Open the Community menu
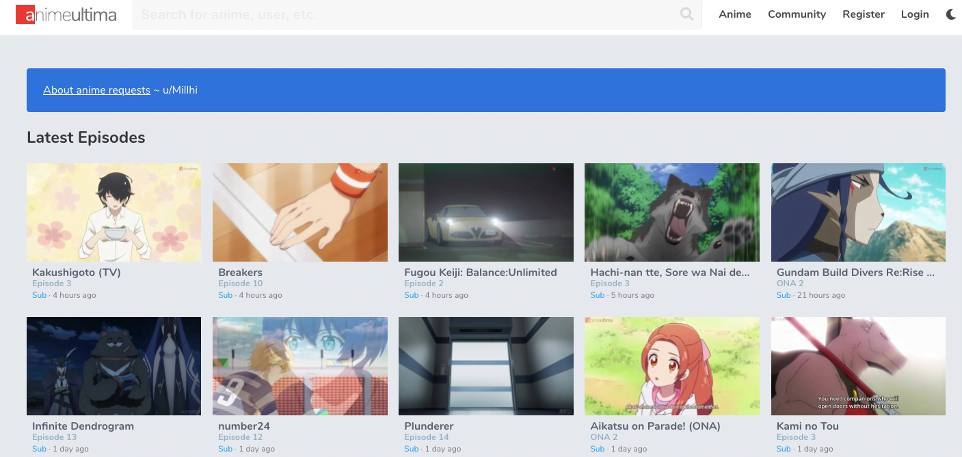This screenshot has width=962, height=457. pyautogui.click(x=797, y=14)
